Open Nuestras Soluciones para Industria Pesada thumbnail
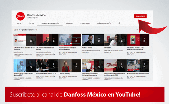 tap(70, 40)
